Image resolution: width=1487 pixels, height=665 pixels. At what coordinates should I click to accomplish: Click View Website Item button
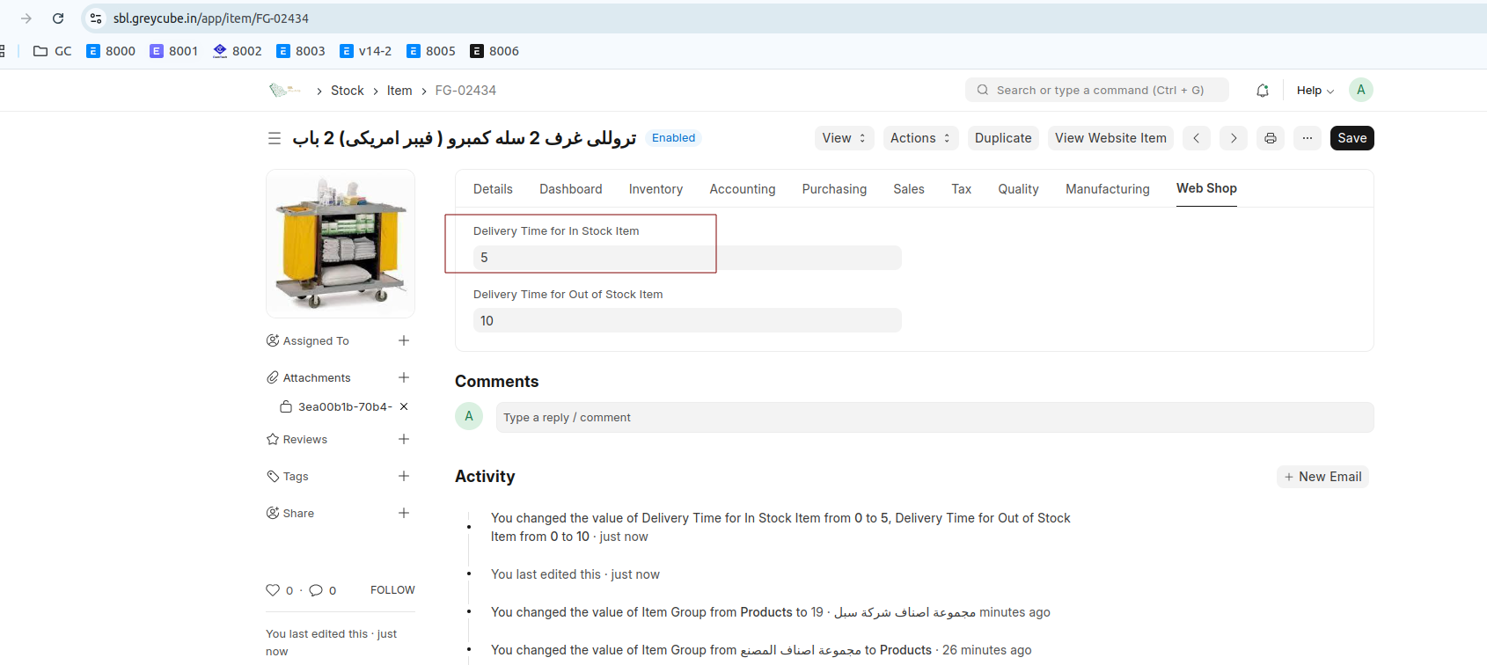1110,138
